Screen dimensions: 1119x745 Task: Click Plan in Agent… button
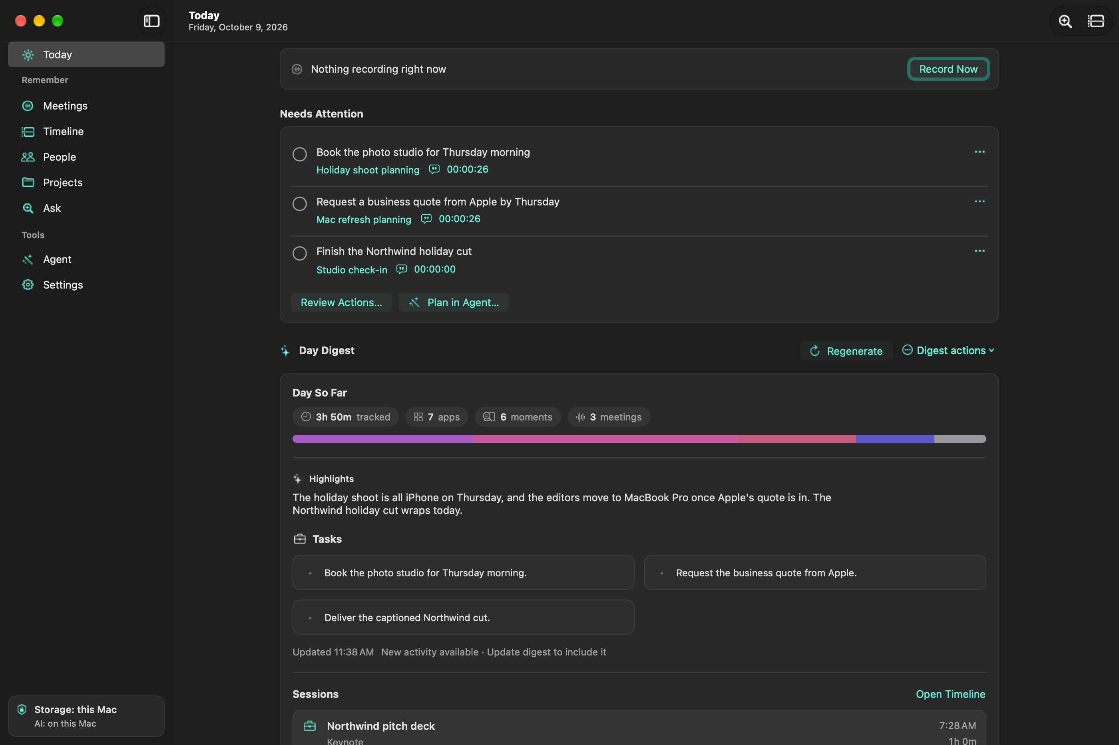(454, 302)
